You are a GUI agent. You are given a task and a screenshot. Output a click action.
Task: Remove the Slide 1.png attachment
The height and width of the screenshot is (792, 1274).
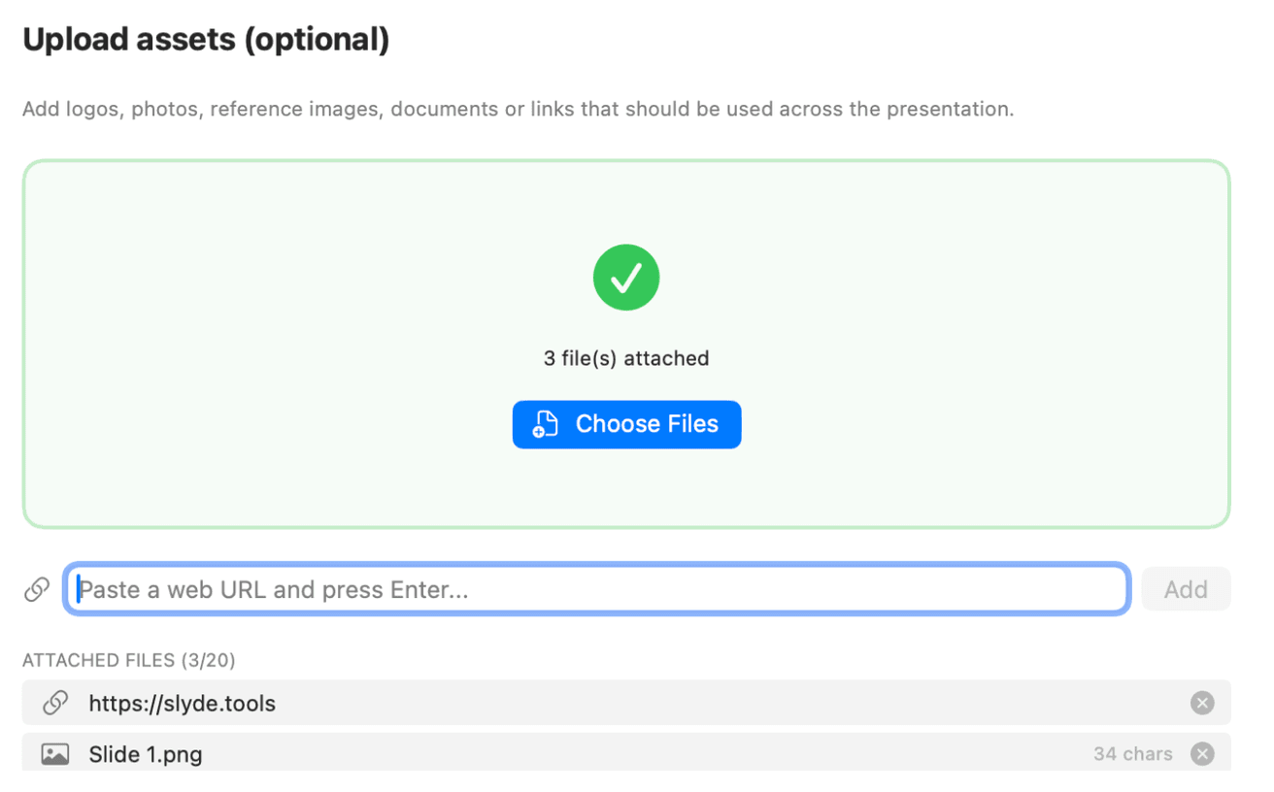(x=1202, y=754)
